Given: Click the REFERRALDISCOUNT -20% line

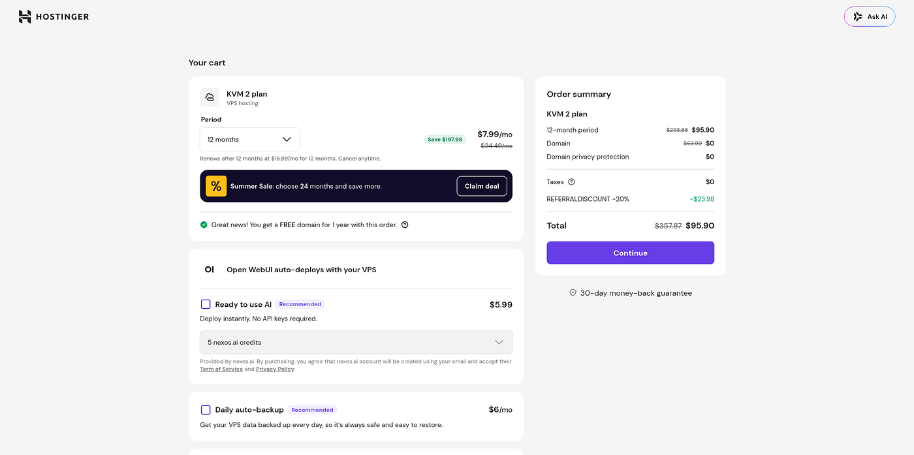Looking at the screenshot, I should (588, 199).
